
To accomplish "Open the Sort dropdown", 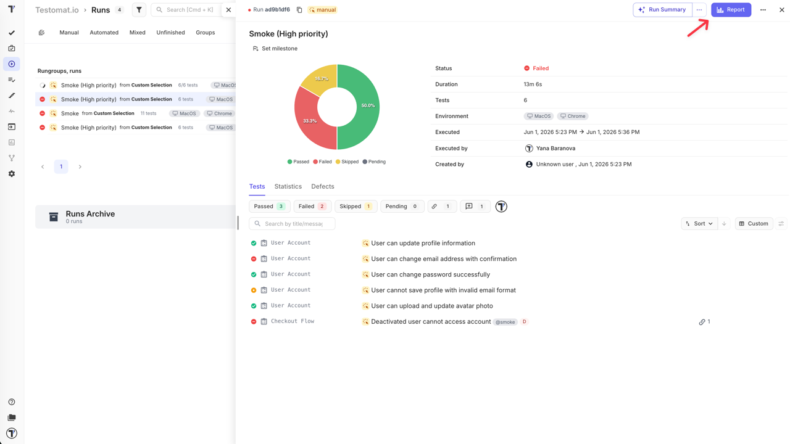I will coord(699,224).
